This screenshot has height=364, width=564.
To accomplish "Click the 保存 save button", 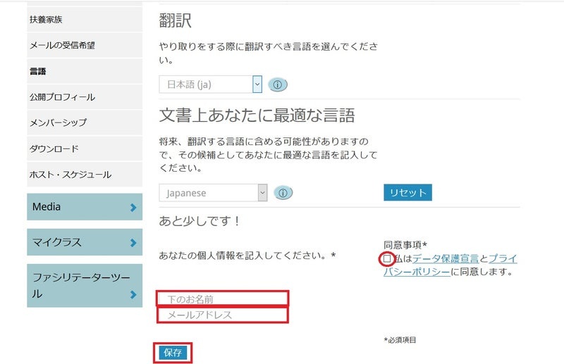I will tap(173, 353).
